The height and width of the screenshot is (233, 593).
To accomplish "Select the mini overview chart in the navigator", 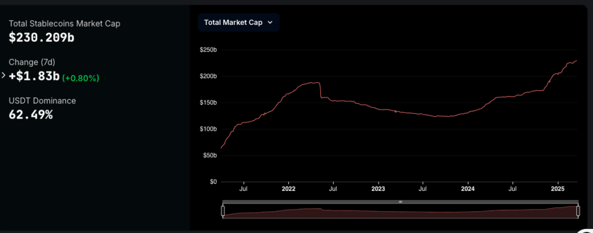I will coord(400,212).
